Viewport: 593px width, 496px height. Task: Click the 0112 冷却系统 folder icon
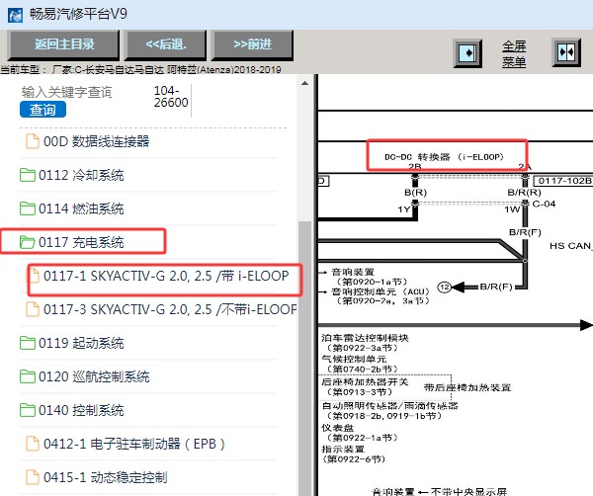28,175
